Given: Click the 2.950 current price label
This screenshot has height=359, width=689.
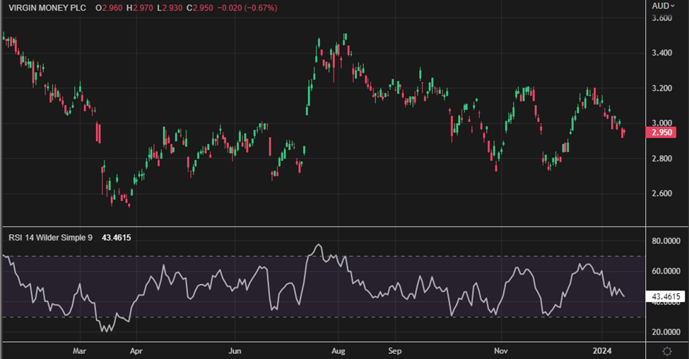Looking at the screenshot, I should (661, 133).
